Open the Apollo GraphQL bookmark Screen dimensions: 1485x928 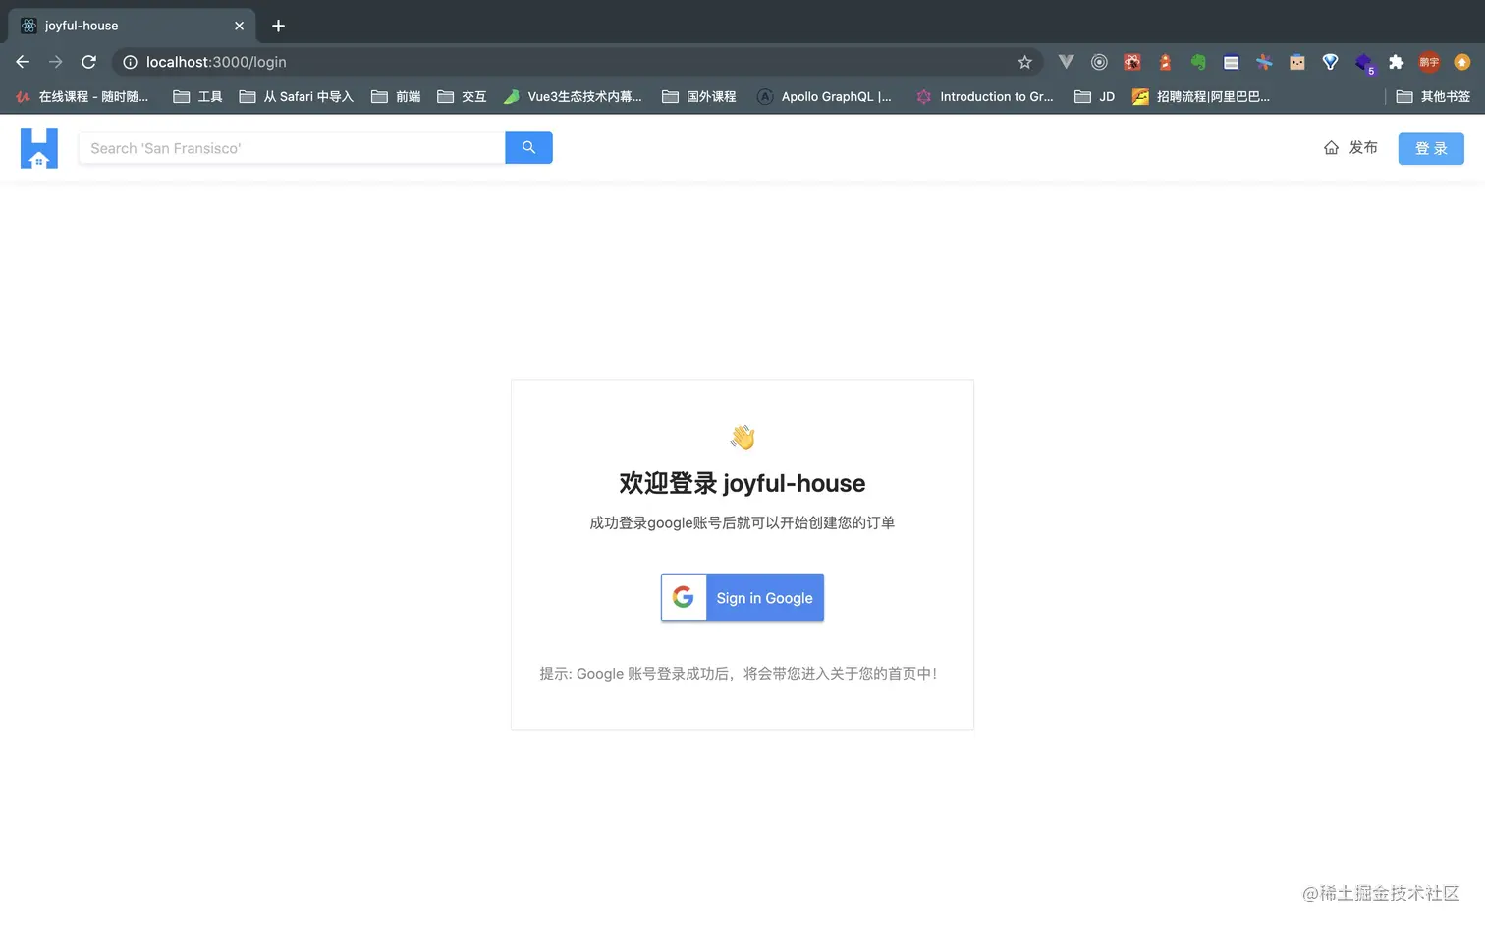click(x=824, y=96)
